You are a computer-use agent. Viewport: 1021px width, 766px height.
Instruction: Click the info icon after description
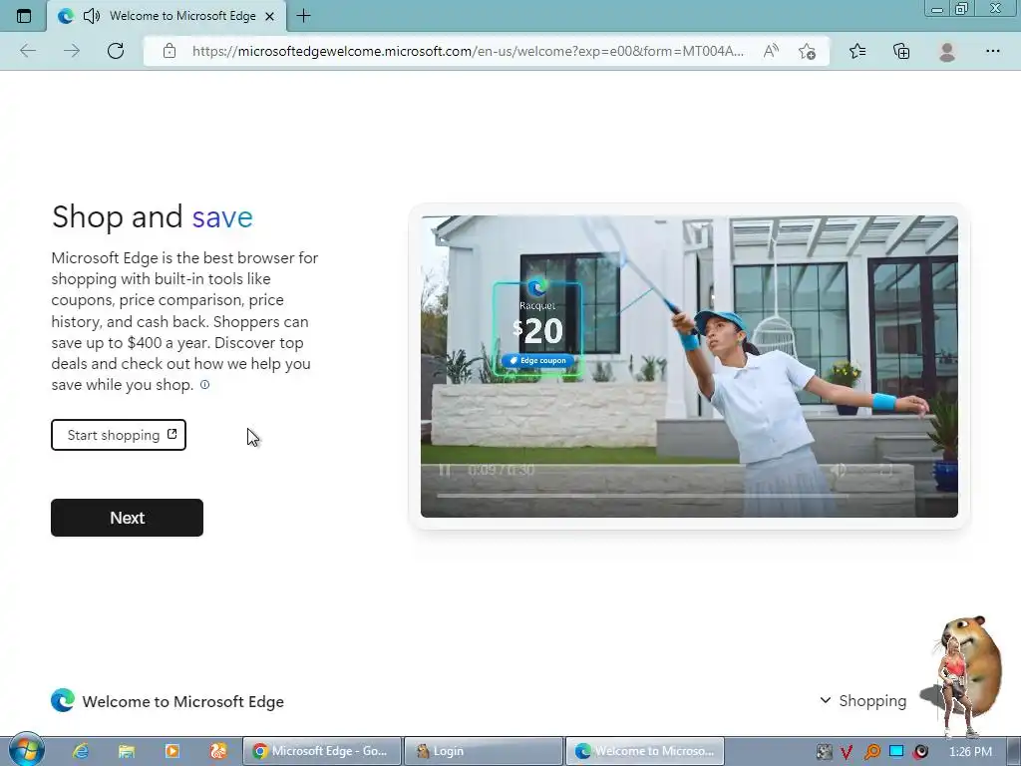point(204,385)
